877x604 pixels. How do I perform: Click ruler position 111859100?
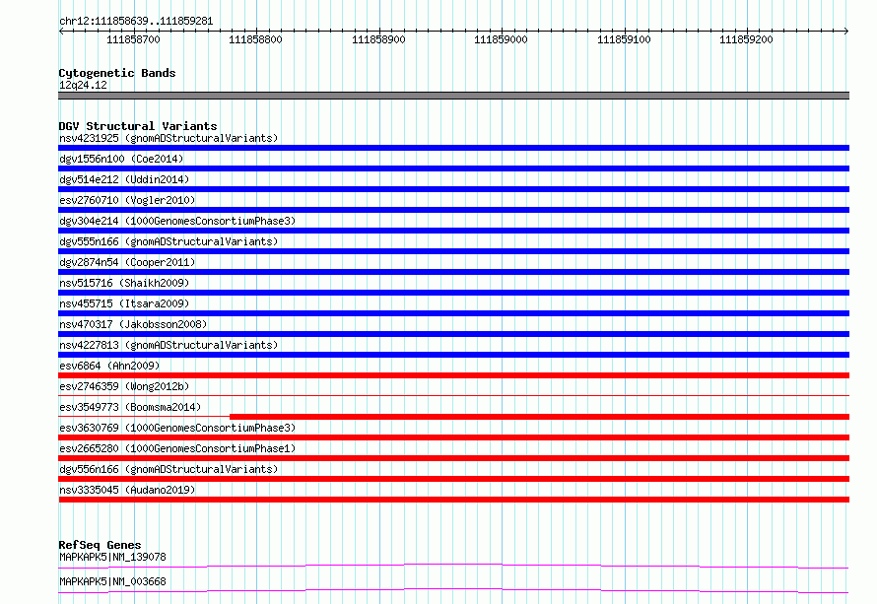[624, 39]
